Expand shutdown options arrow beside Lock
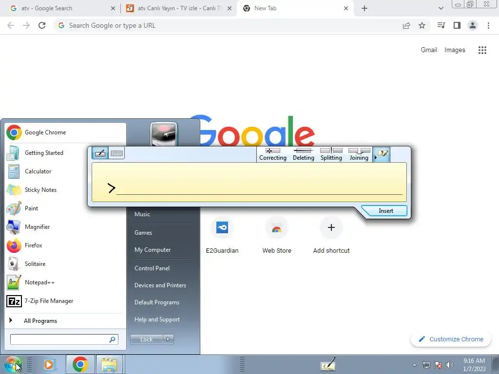Screen dimensions: 499x374 pyautogui.click(x=168, y=339)
